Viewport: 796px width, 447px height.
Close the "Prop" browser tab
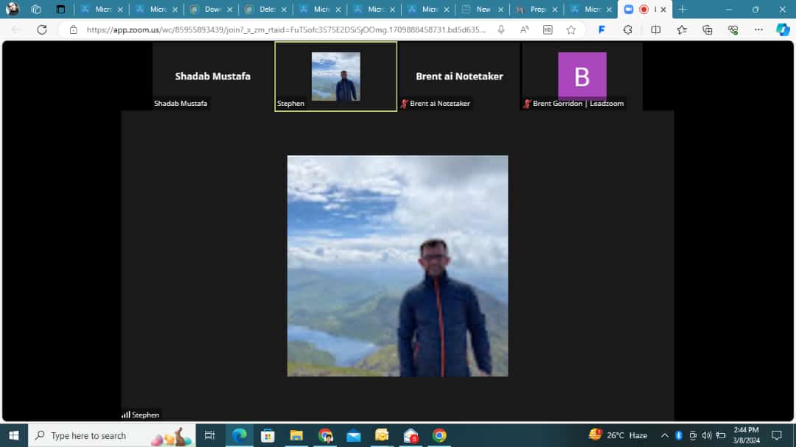pyautogui.click(x=555, y=9)
